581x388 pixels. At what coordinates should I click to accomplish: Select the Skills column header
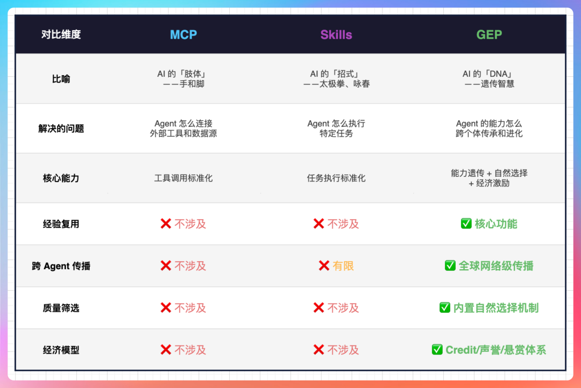click(x=336, y=34)
